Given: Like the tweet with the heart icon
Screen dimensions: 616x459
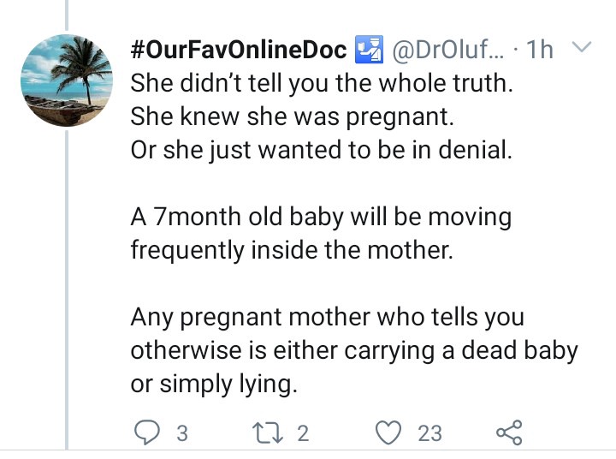Looking at the screenshot, I should click(x=388, y=432).
